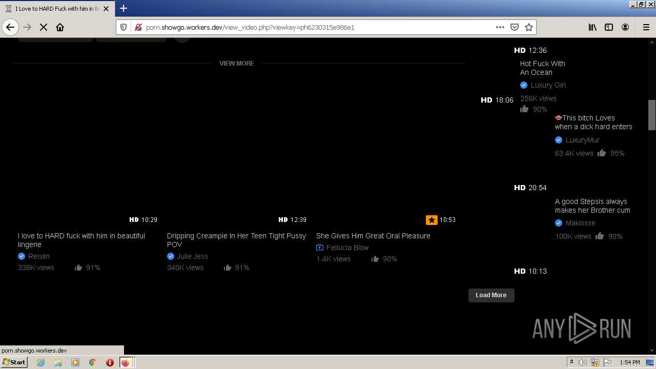Screen dimensions: 656x369
Task: Open the File Explorer taskbar folder
Action: pyautogui.click(x=58, y=362)
